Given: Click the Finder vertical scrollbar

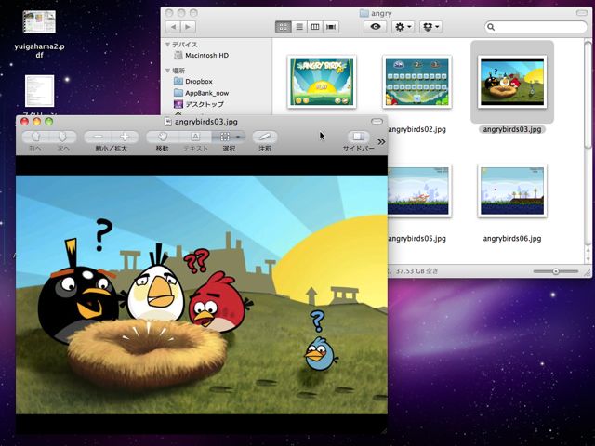Looking at the screenshot, I should (x=588, y=95).
